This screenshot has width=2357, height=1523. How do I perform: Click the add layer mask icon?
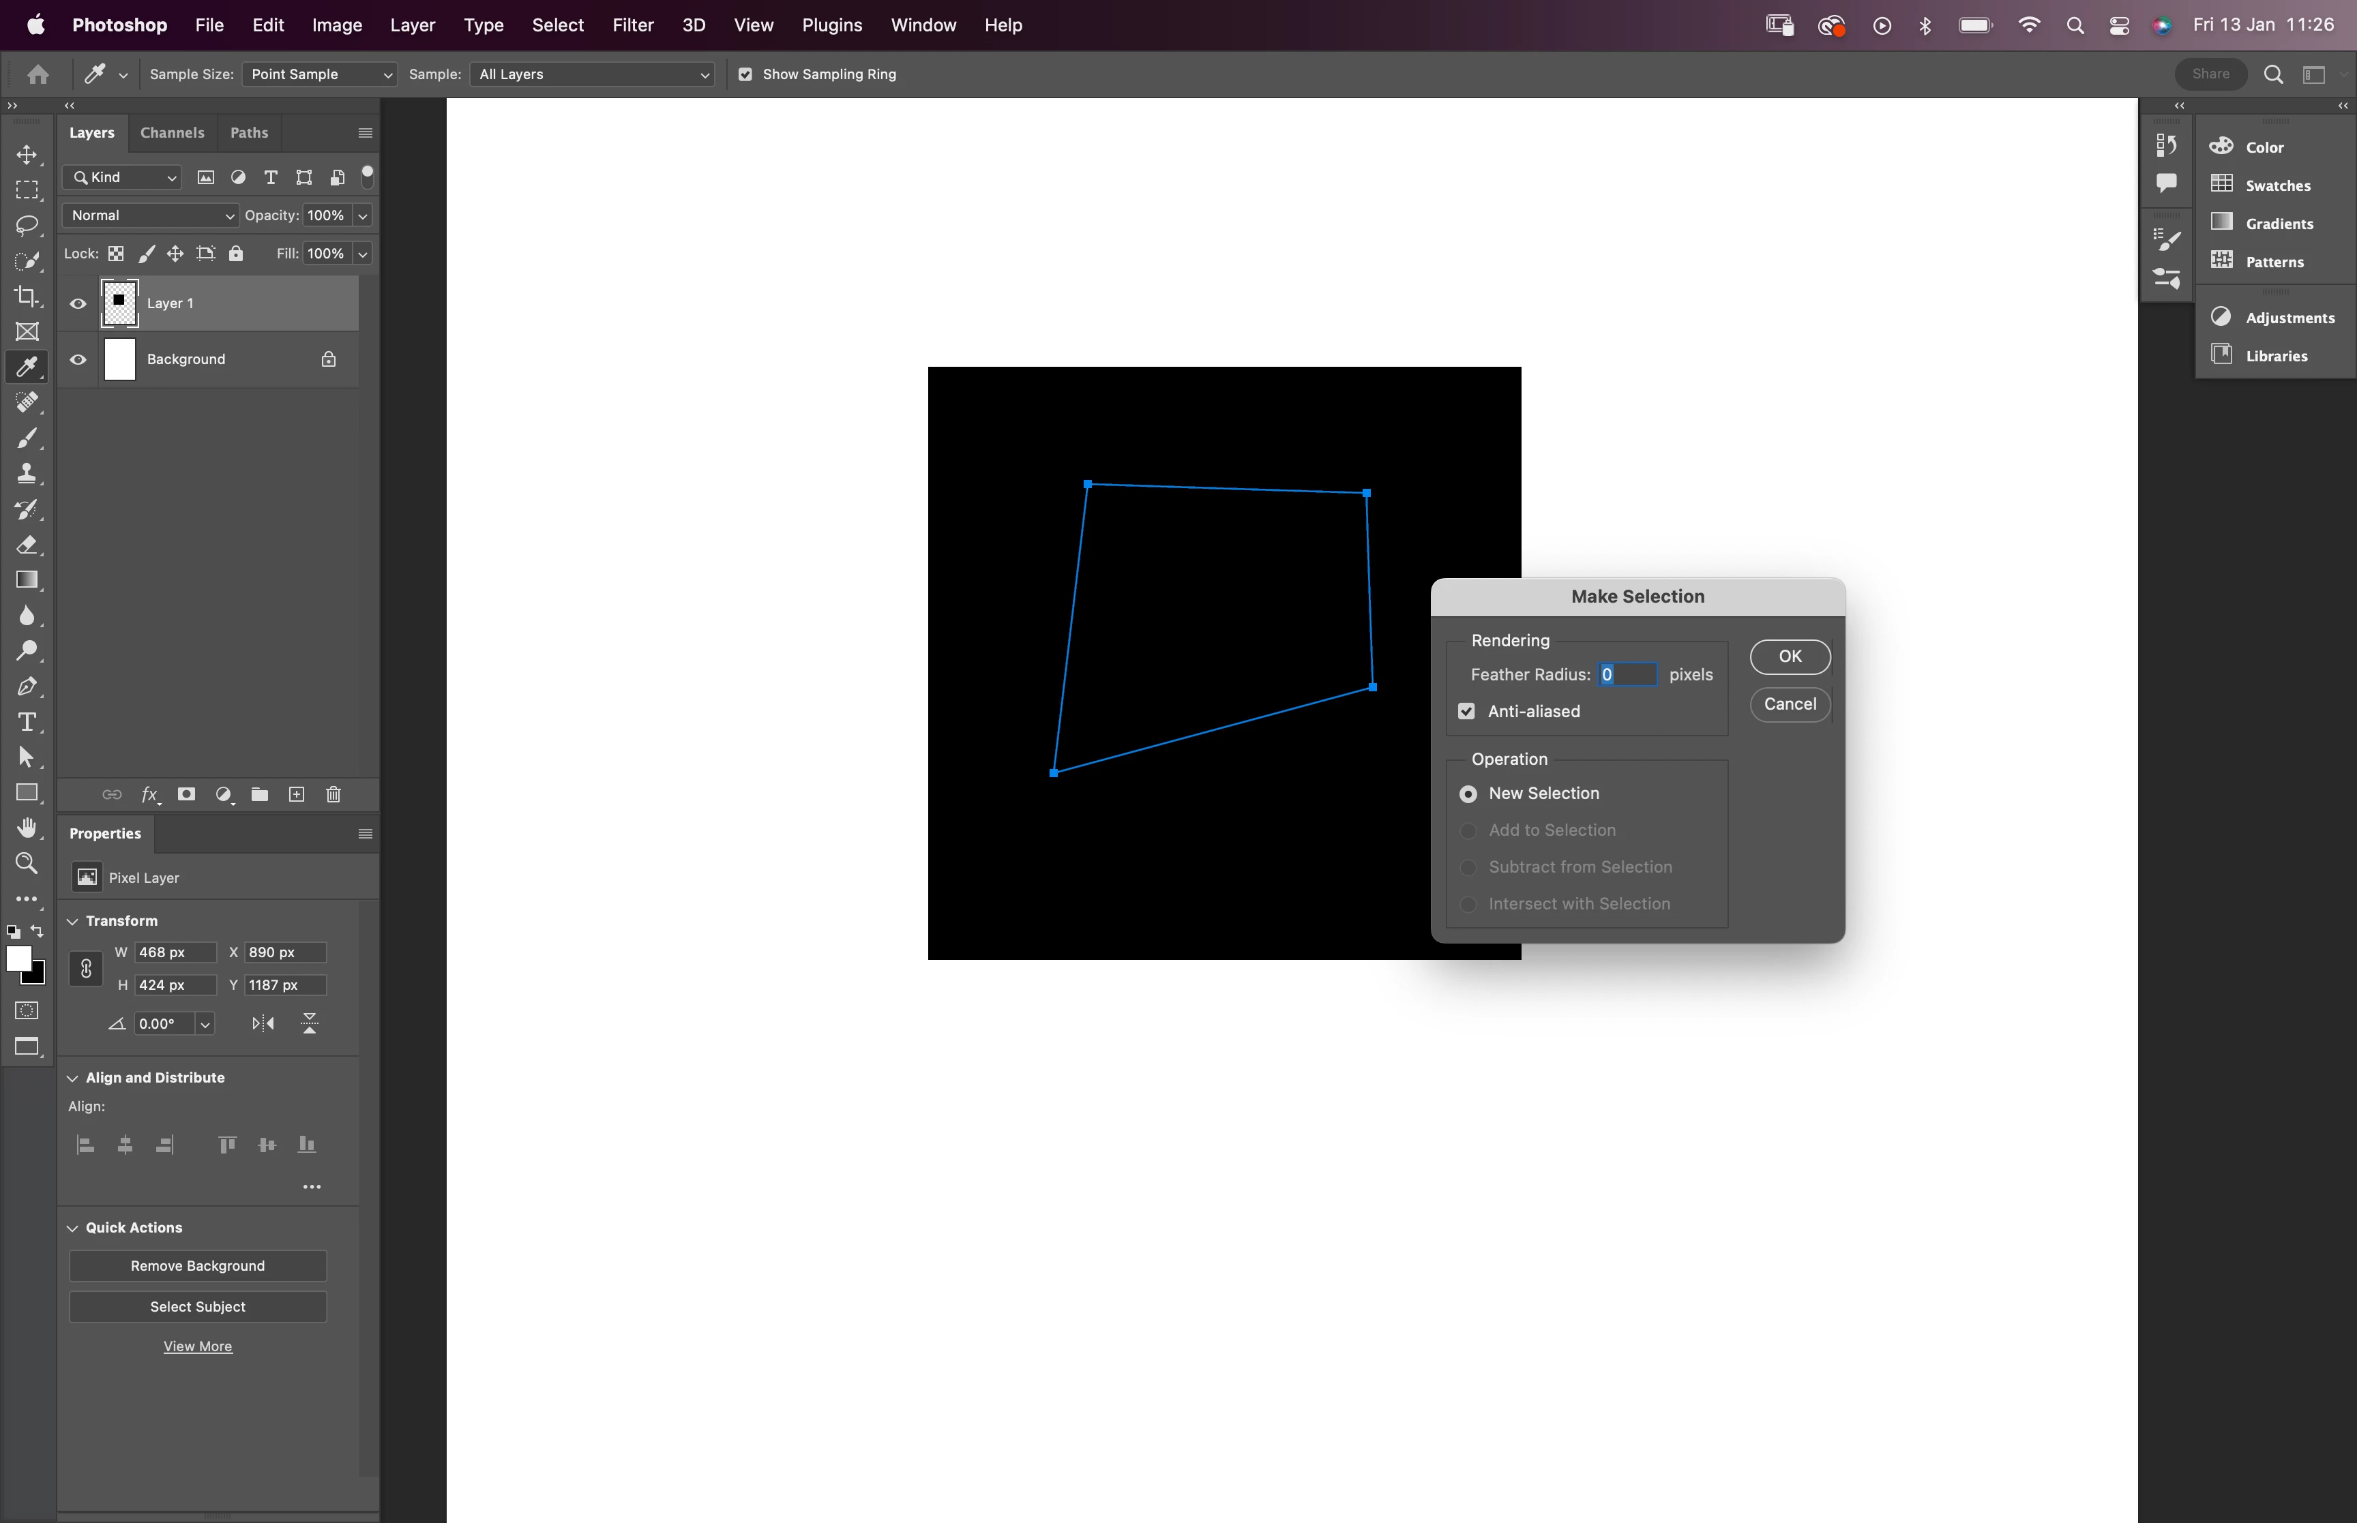186,794
